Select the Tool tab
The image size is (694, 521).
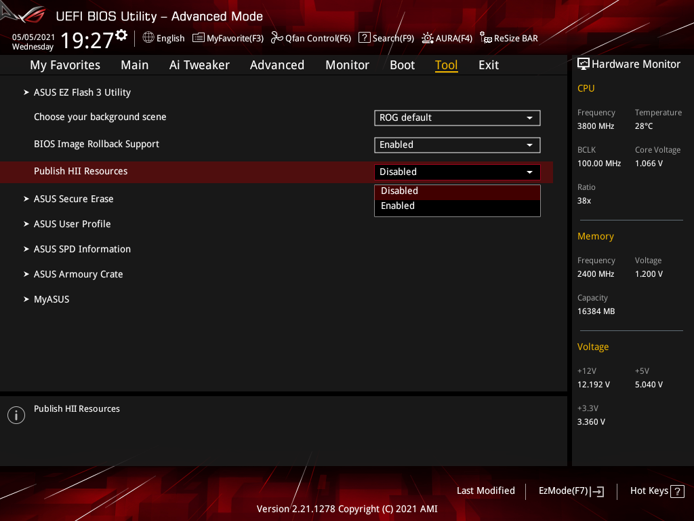click(446, 65)
